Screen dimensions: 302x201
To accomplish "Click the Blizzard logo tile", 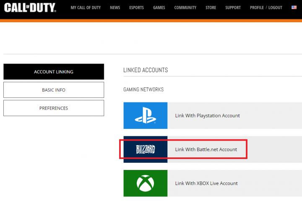I will pyautogui.click(x=146, y=149).
